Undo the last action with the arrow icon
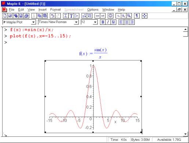The height and width of the screenshot is (143, 189). click(53, 16)
